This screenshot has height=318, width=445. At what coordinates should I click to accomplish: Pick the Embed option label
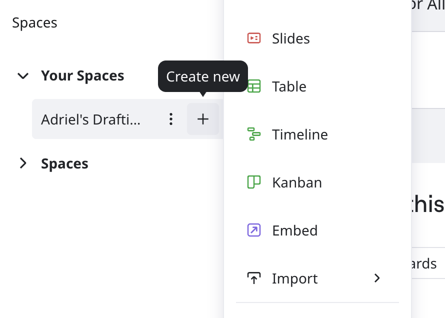point(294,230)
